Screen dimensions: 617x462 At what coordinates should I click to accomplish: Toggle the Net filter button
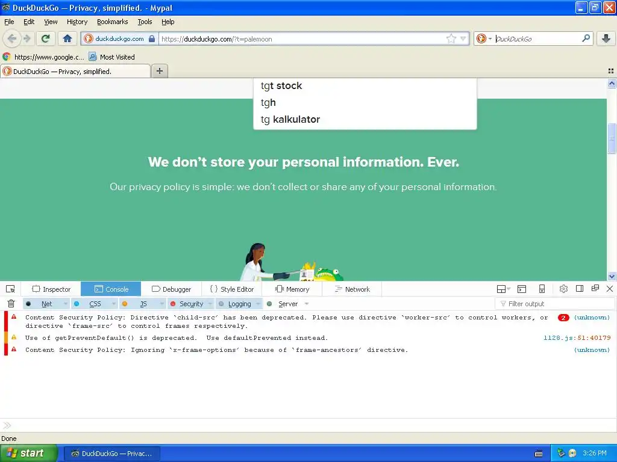[42, 304]
